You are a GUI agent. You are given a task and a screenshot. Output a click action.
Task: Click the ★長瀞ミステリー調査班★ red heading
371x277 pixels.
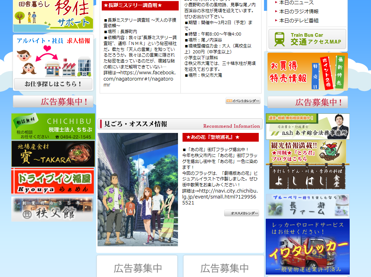(140, 6)
